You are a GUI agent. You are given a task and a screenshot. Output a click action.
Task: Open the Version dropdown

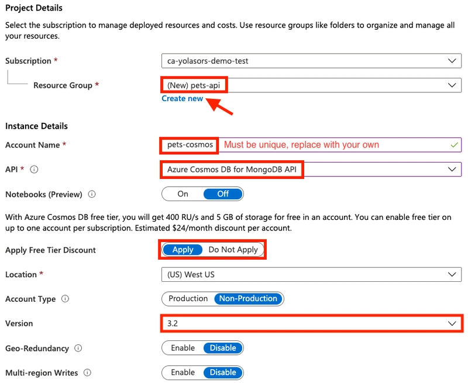(x=311, y=323)
